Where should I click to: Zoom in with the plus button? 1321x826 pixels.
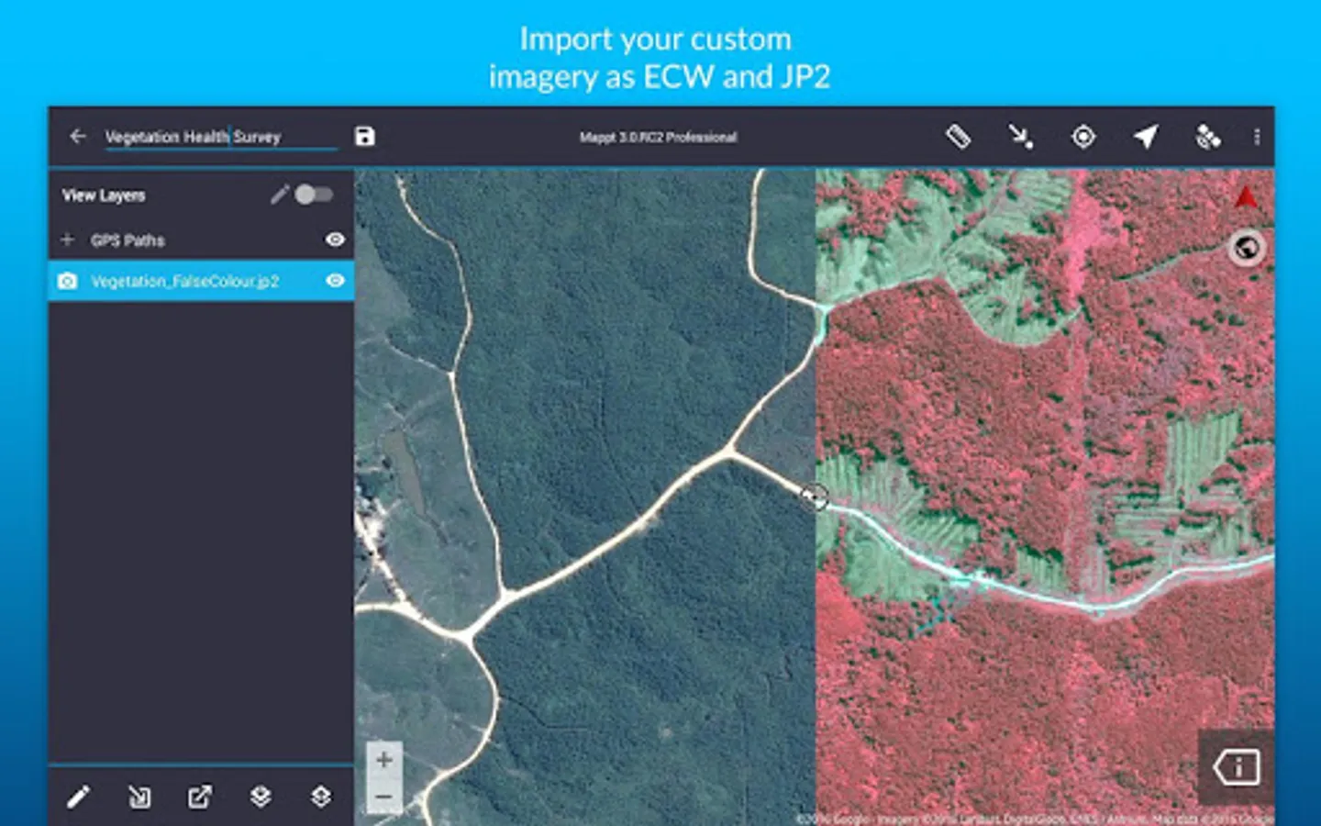384,759
